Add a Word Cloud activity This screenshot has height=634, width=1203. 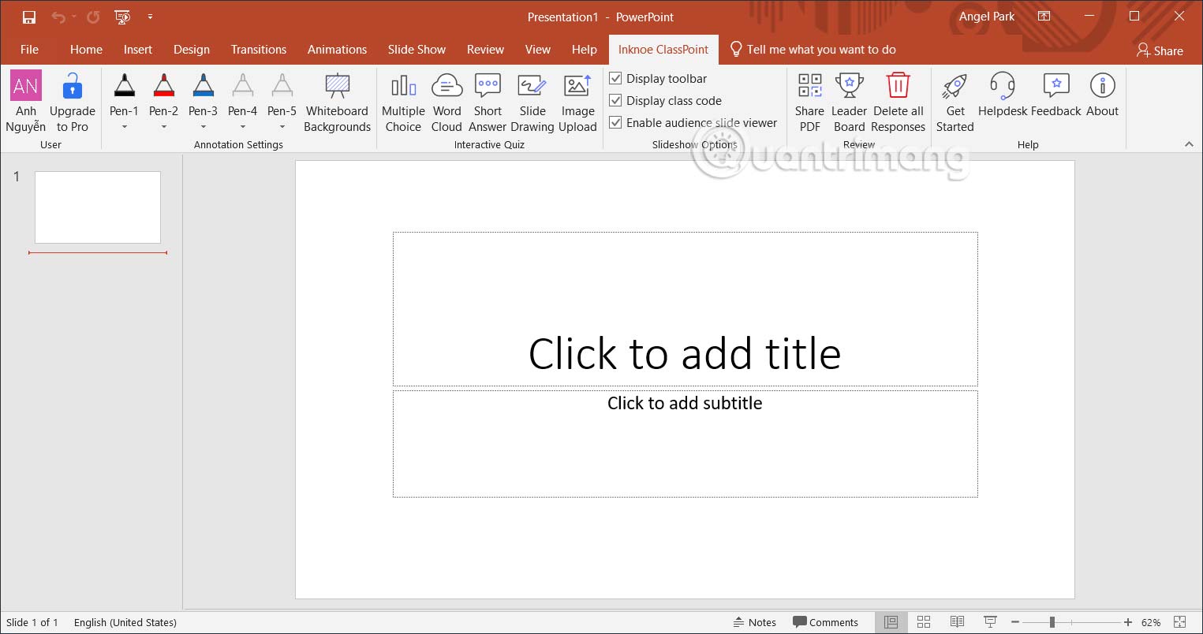(x=446, y=103)
